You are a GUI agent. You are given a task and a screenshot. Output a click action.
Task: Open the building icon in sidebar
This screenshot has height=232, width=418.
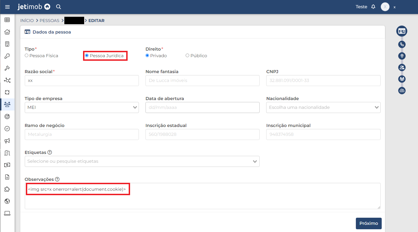(7, 44)
